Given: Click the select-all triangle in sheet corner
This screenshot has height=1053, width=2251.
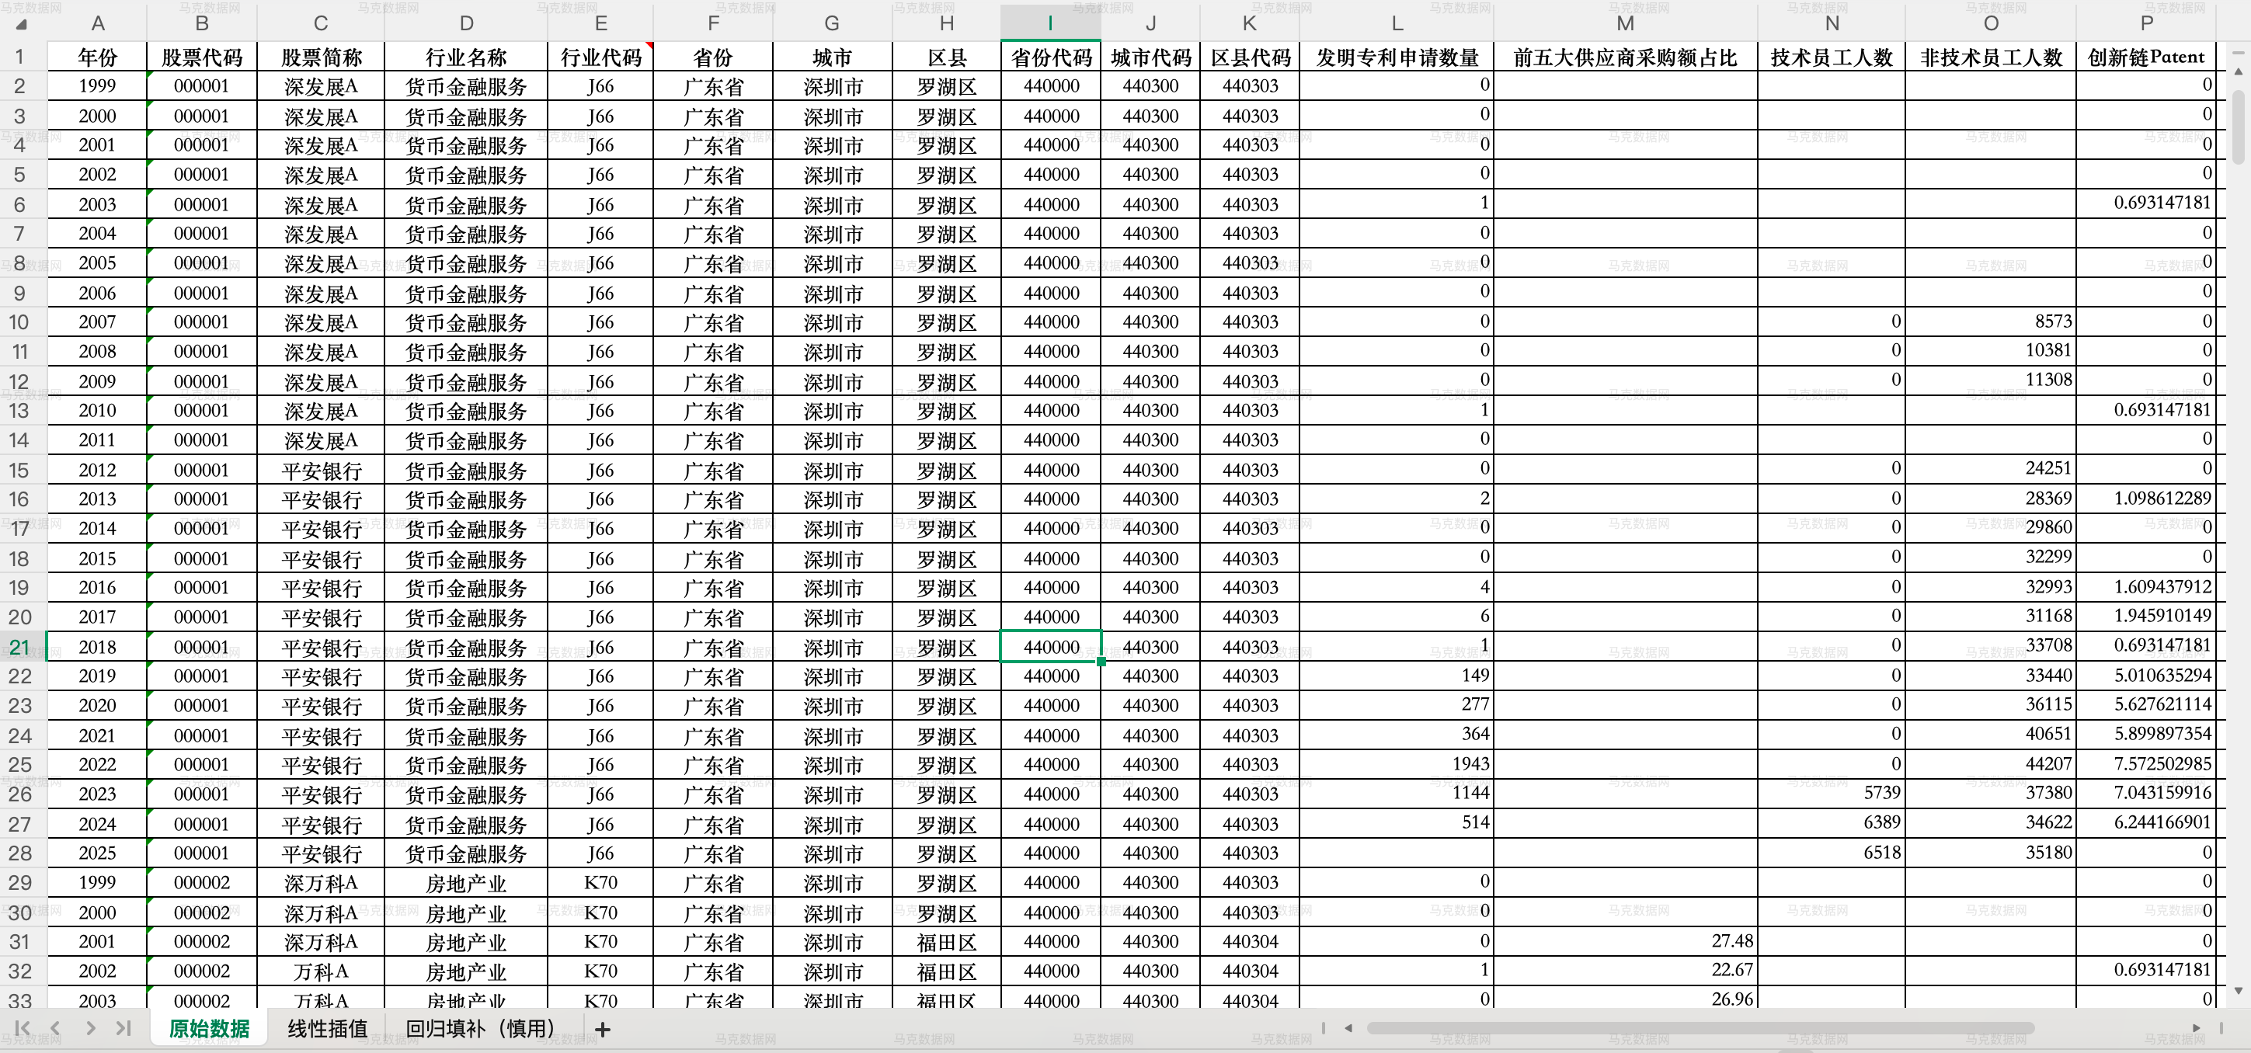Looking at the screenshot, I should (x=20, y=23).
